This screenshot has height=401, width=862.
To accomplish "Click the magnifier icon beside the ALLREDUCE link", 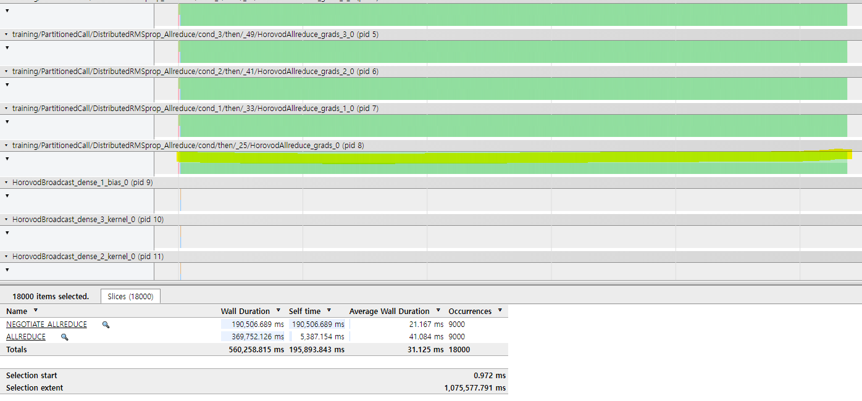I will pos(64,337).
